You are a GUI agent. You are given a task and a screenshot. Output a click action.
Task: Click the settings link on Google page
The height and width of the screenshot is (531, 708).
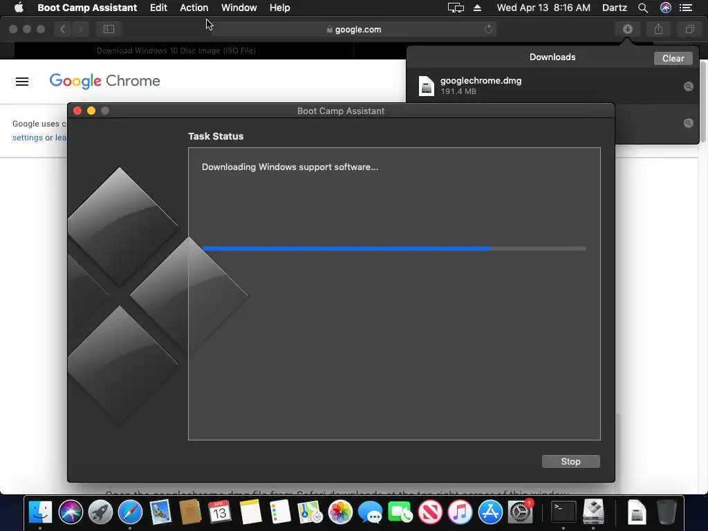coord(28,138)
